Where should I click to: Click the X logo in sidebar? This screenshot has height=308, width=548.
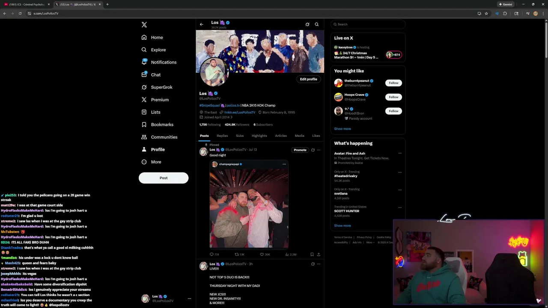coord(144,25)
